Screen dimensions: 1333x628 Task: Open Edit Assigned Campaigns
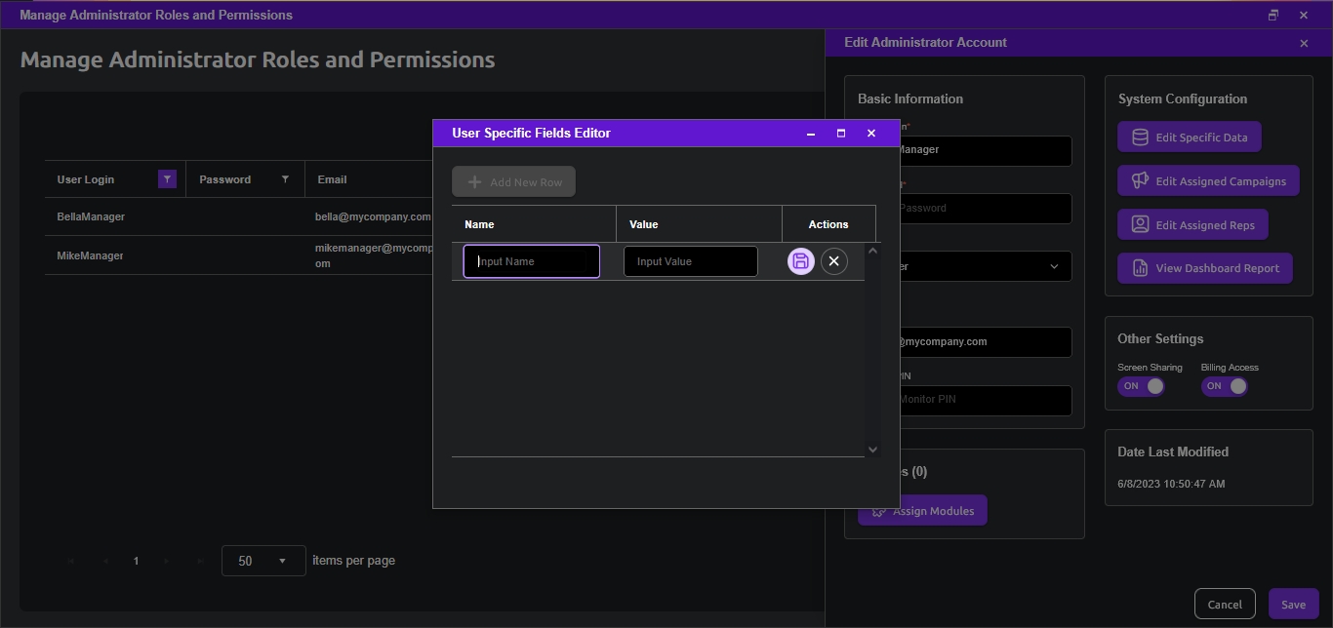point(1208,181)
